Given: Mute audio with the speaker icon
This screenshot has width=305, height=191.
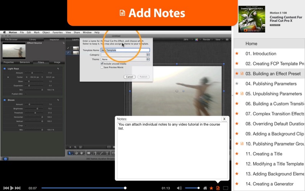Looking at the screenshot, I should (179, 188).
